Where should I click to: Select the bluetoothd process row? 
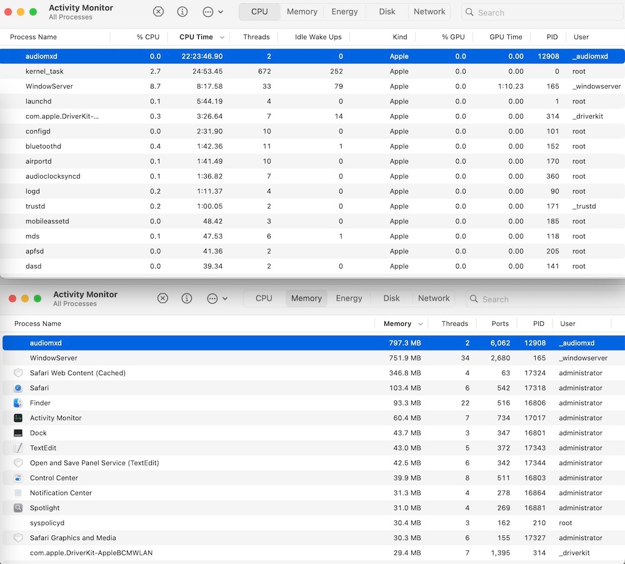(x=312, y=146)
